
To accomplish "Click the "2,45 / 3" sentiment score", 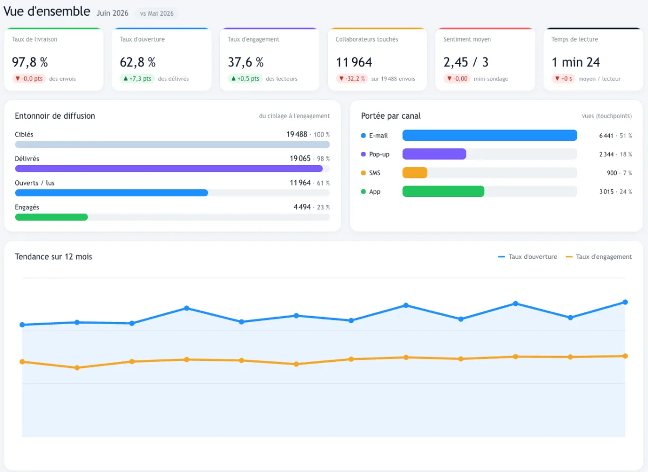I will tap(466, 62).
